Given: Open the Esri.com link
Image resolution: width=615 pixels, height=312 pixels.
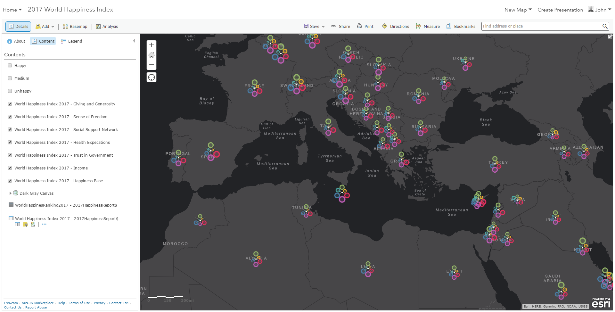Looking at the screenshot, I should (x=11, y=303).
